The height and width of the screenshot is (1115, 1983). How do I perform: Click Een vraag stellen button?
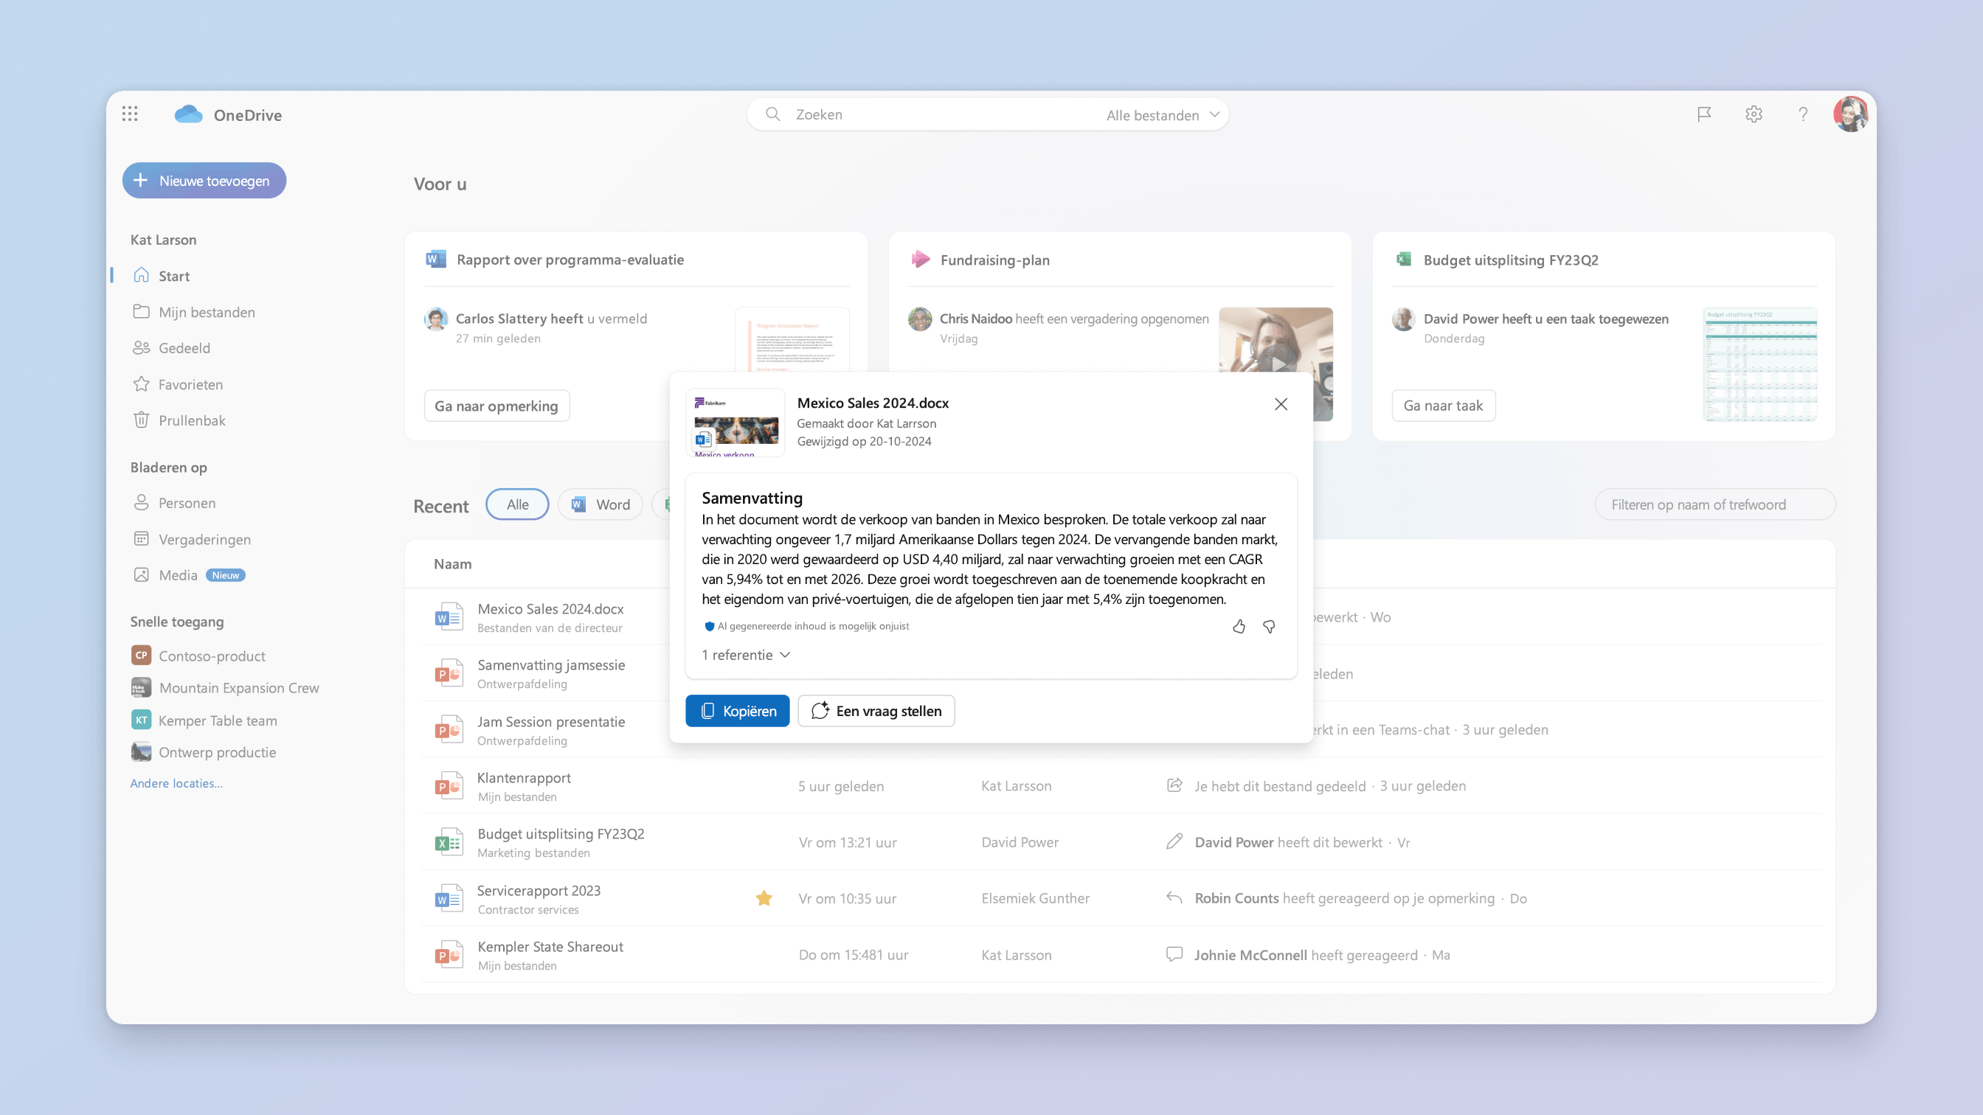(876, 709)
